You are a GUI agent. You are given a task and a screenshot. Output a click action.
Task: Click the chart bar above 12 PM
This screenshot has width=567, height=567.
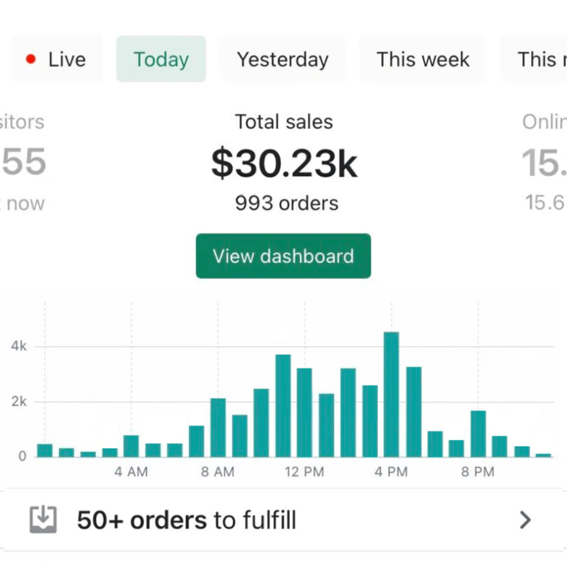304,413
